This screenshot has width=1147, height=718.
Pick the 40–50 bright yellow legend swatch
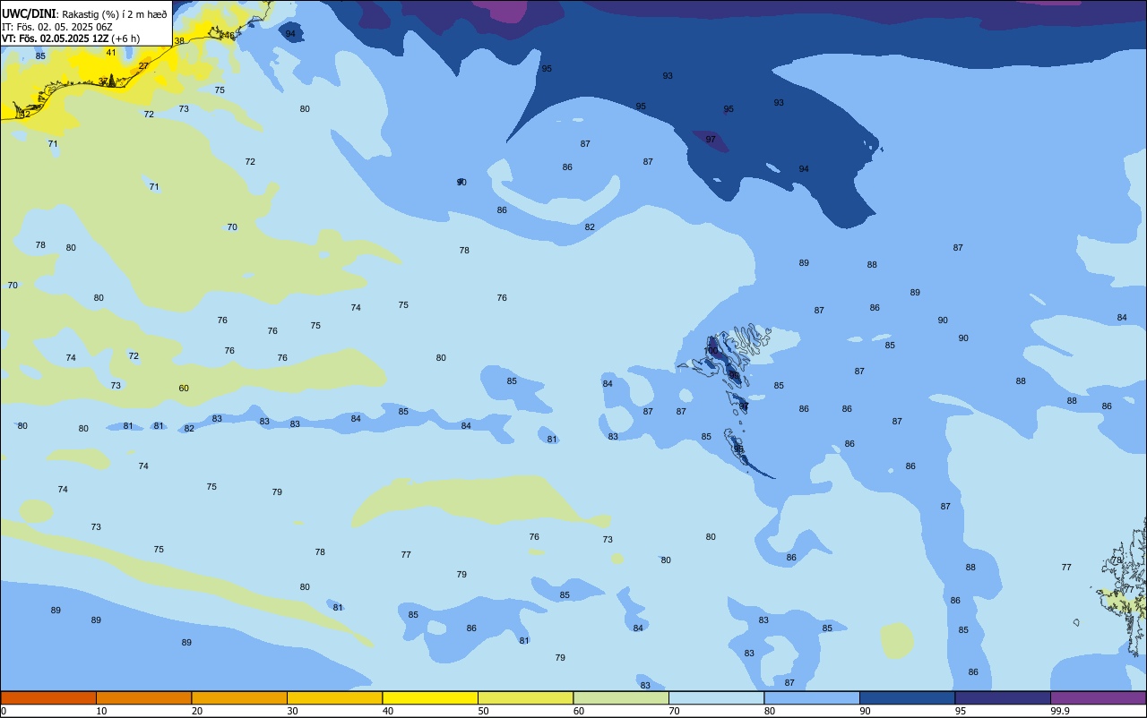tap(430, 697)
